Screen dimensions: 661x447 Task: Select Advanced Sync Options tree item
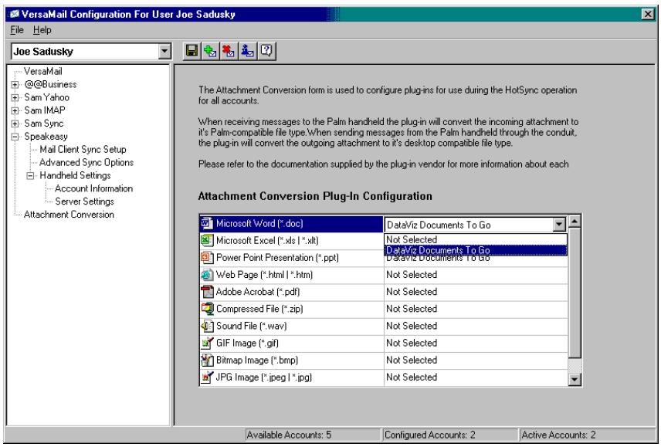[86, 162]
